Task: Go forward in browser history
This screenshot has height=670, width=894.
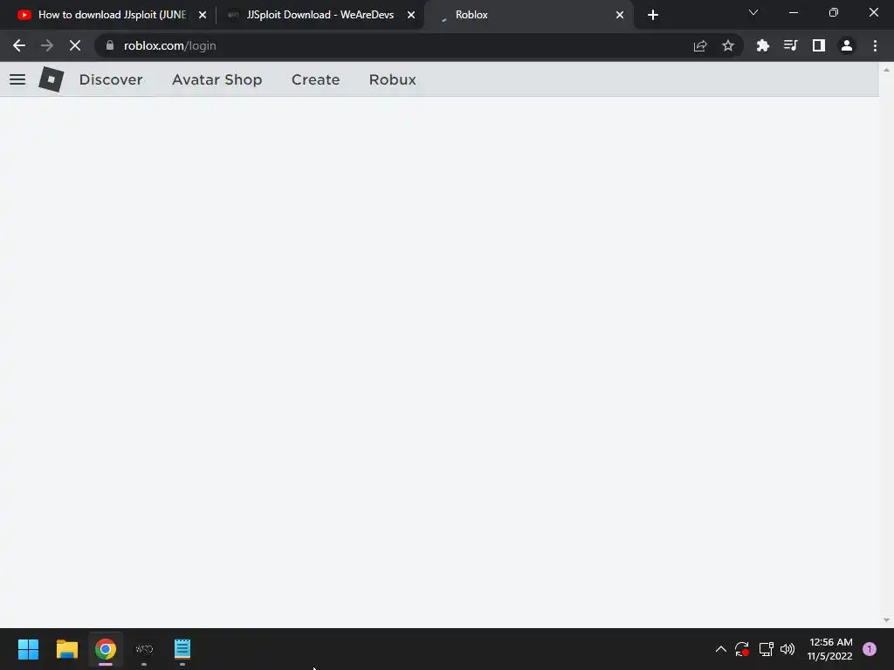Action: 47,45
